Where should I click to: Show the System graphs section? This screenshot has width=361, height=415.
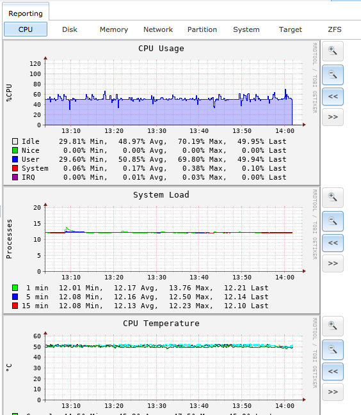tap(246, 29)
